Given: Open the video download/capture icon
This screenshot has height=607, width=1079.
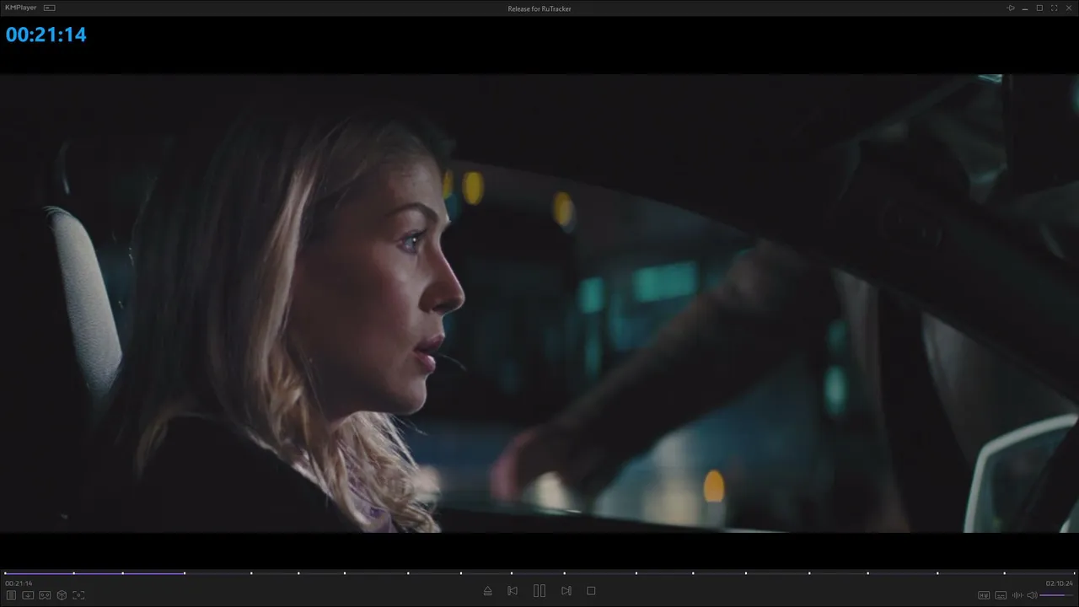Looking at the screenshot, I should pyautogui.click(x=28, y=595).
